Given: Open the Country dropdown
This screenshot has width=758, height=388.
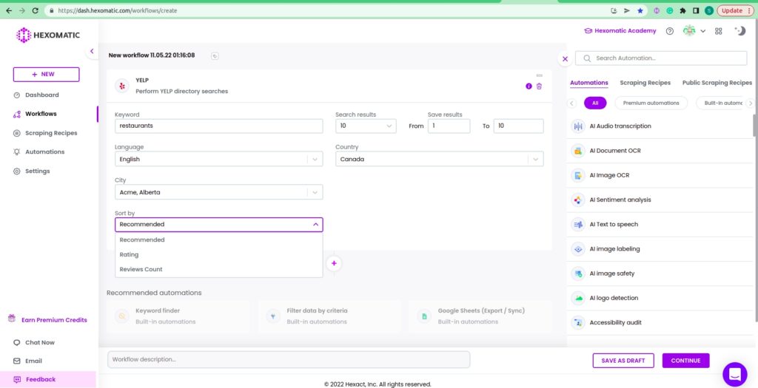Looking at the screenshot, I should click(440, 159).
